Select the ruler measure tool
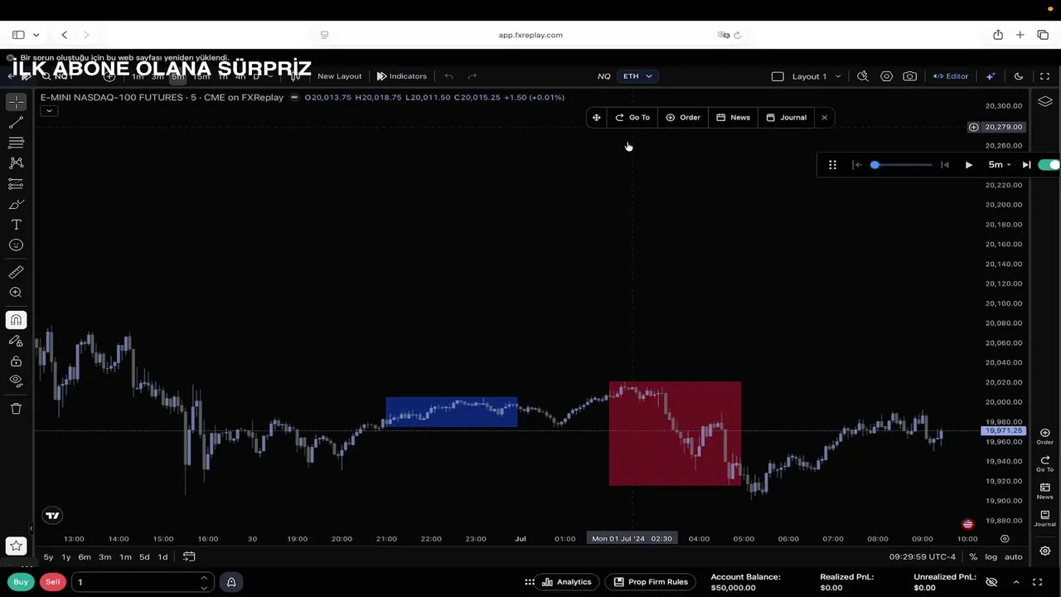This screenshot has height=597, width=1061. (16, 272)
